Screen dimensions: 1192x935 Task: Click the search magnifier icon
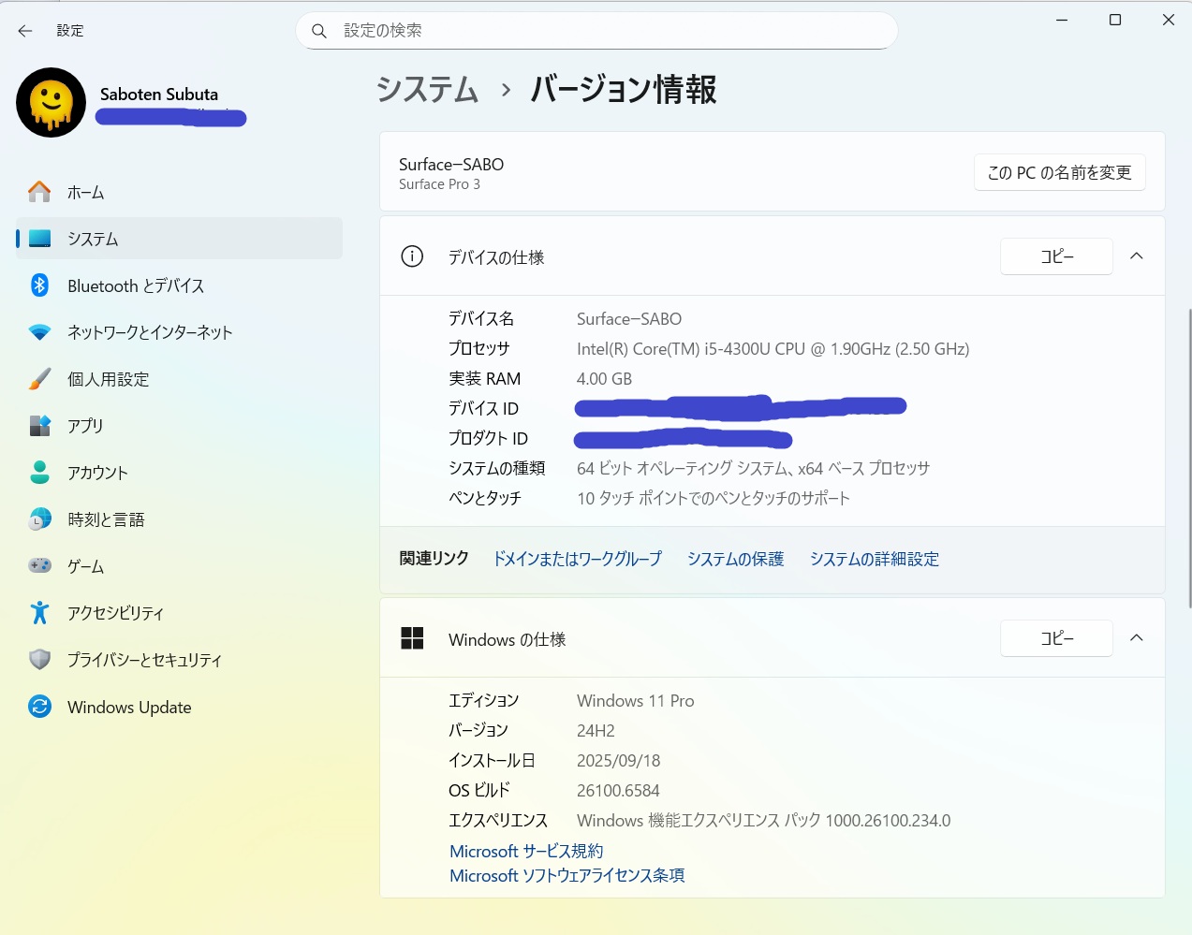point(319,31)
